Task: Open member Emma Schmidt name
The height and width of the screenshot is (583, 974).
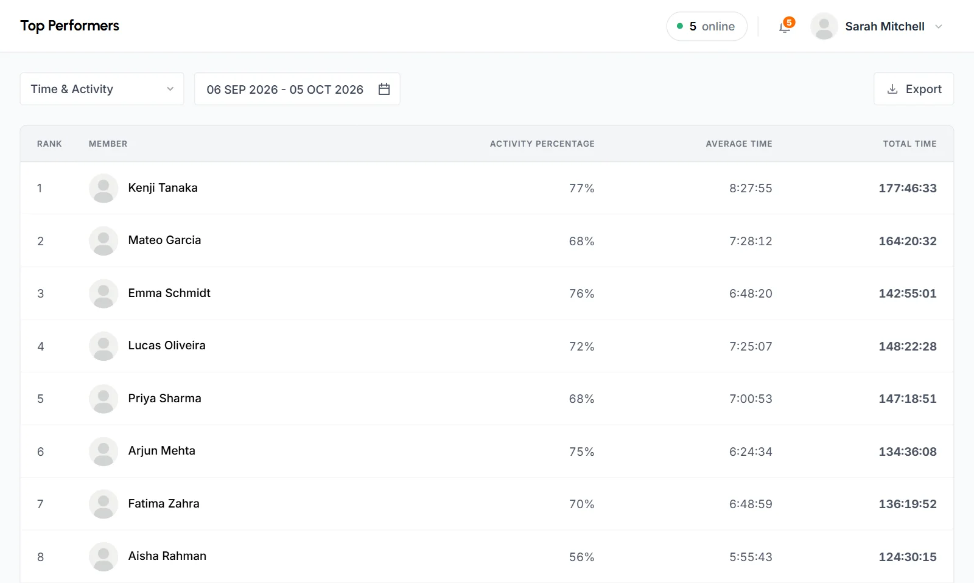Action: pyautogui.click(x=169, y=293)
